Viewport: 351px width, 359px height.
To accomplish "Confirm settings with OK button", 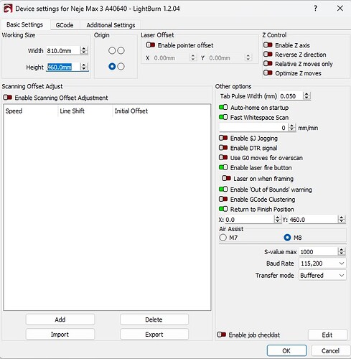I will pyautogui.click(x=286, y=350).
